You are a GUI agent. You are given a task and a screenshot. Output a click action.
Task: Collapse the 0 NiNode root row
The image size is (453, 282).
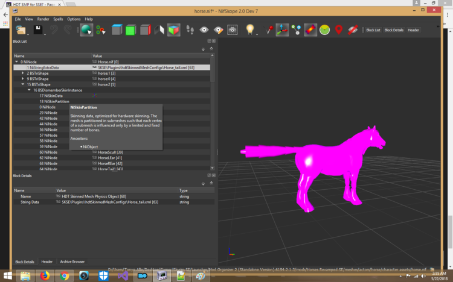[16, 61]
